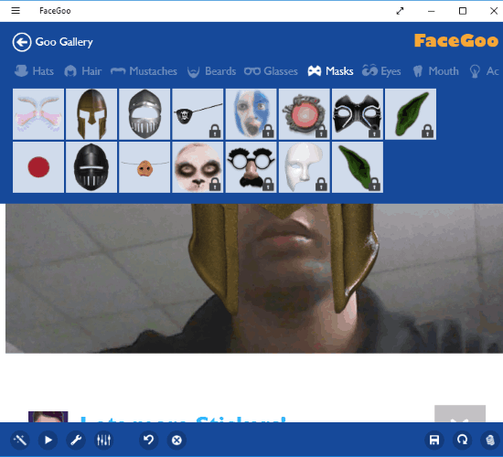Open the Eyes category
The height and width of the screenshot is (457, 503).
[381, 71]
